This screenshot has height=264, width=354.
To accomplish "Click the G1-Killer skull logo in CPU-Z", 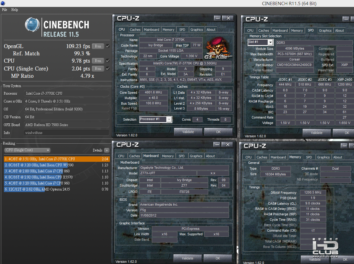I will click(218, 48).
